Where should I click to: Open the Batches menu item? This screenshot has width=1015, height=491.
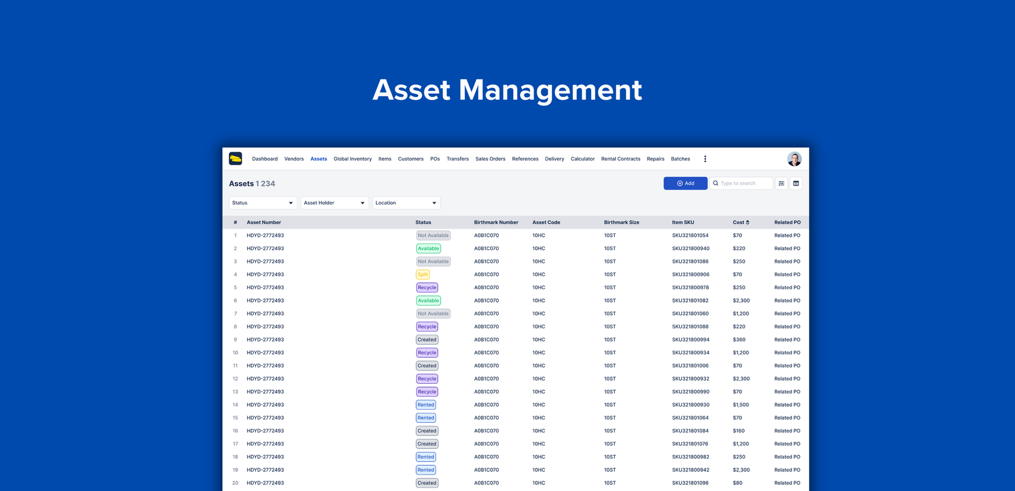pos(680,159)
